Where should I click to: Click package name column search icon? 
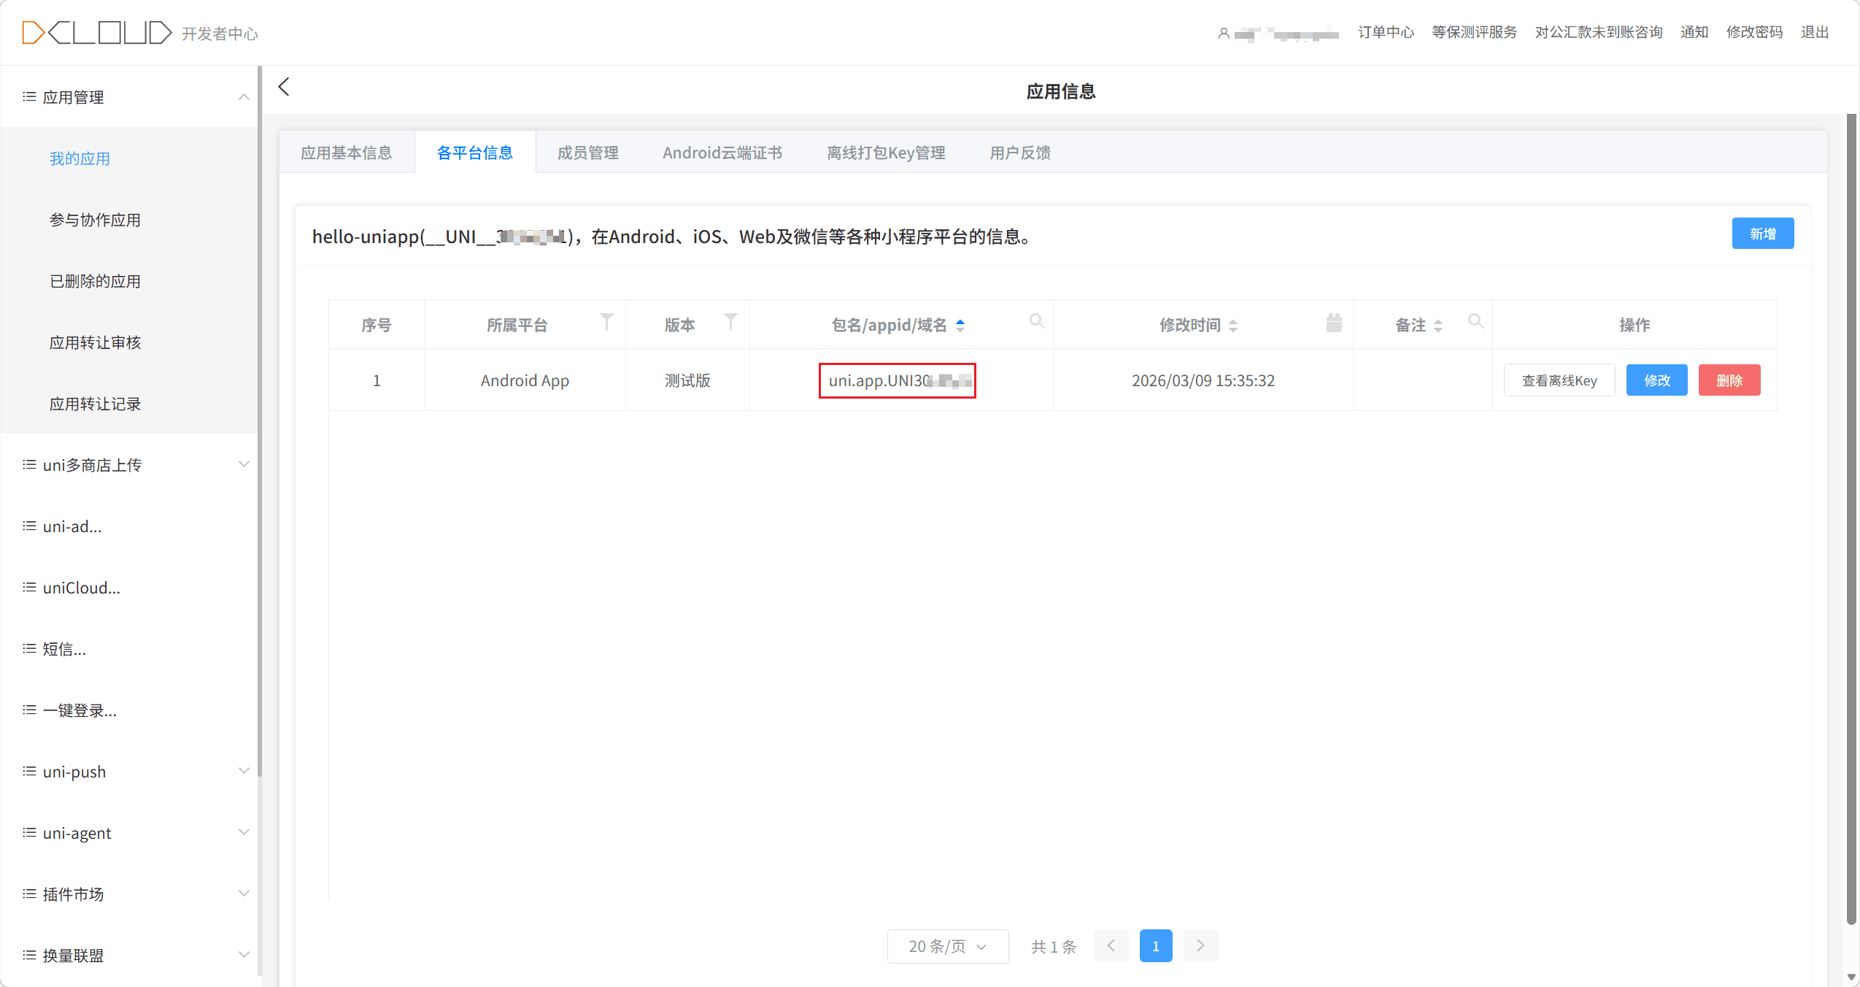[x=1036, y=321]
